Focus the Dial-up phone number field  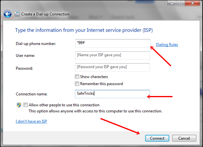click(x=113, y=43)
